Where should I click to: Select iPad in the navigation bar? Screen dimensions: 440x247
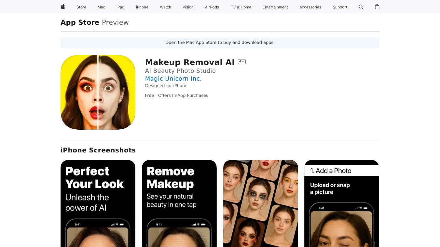point(120,7)
